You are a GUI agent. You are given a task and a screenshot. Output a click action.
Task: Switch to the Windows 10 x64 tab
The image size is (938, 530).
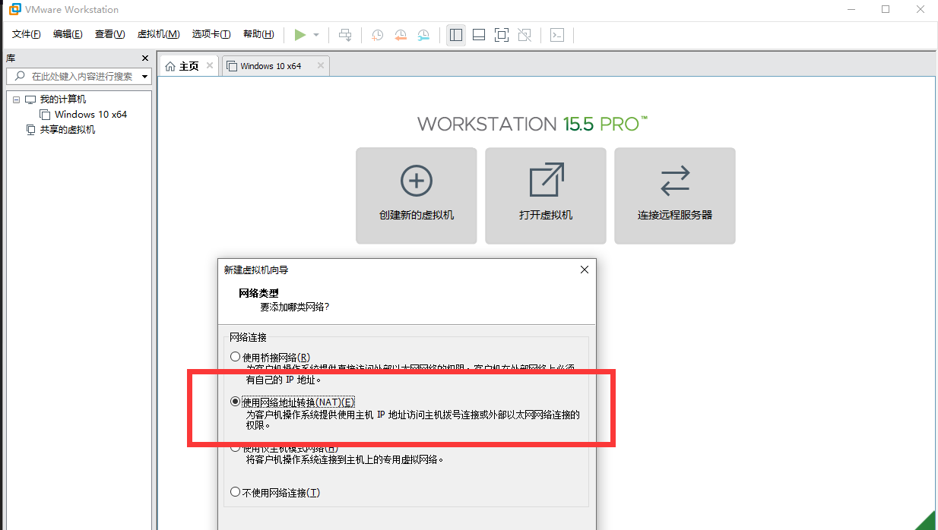(276, 65)
